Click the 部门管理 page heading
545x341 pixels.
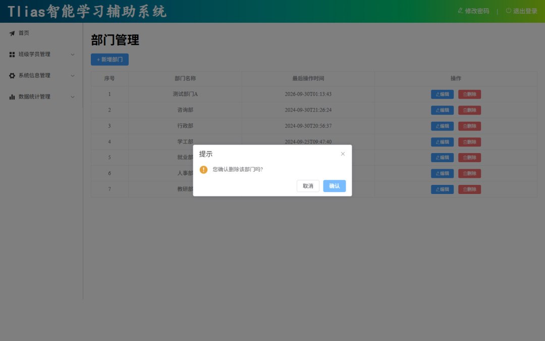coord(115,40)
